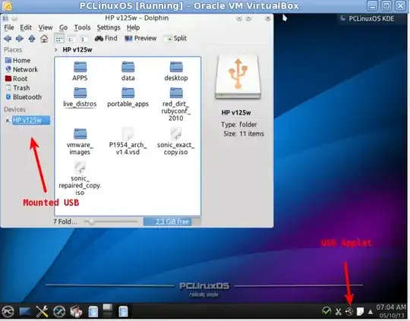Image resolution: width=410 pixels, height=321 pixels.
Task: Select the red_dirt_rubyconf_2010 folder icon
Action: point(176,93)
